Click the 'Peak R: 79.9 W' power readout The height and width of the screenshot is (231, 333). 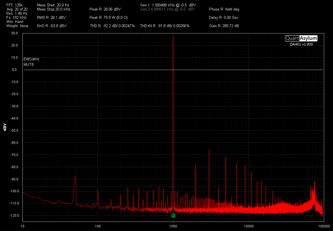[x=109, y=17]
